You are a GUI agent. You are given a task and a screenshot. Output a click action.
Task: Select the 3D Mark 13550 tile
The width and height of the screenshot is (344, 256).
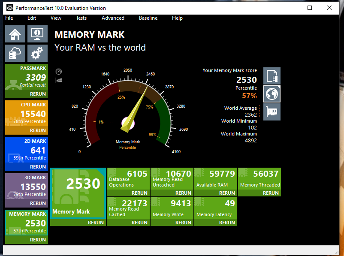(27, 186)
